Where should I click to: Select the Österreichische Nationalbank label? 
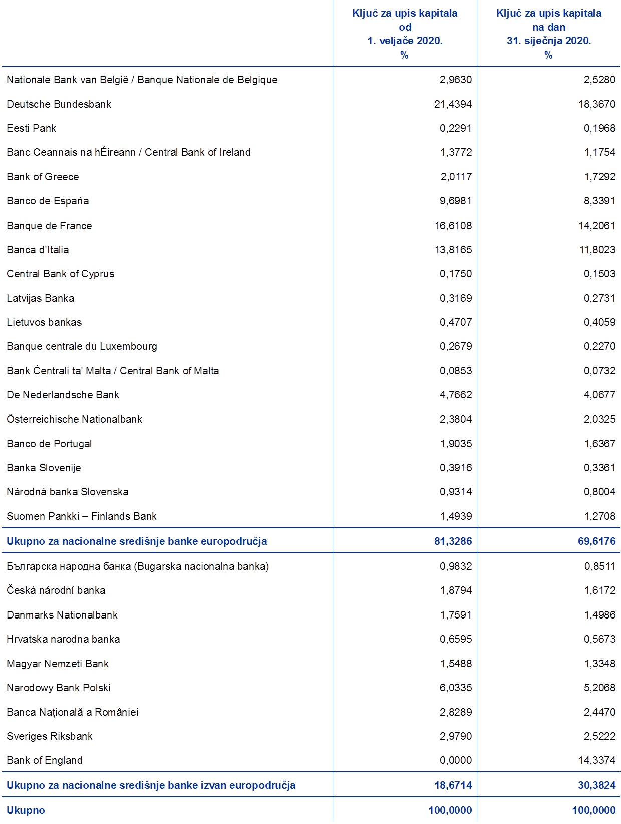(x=75, y=419)
